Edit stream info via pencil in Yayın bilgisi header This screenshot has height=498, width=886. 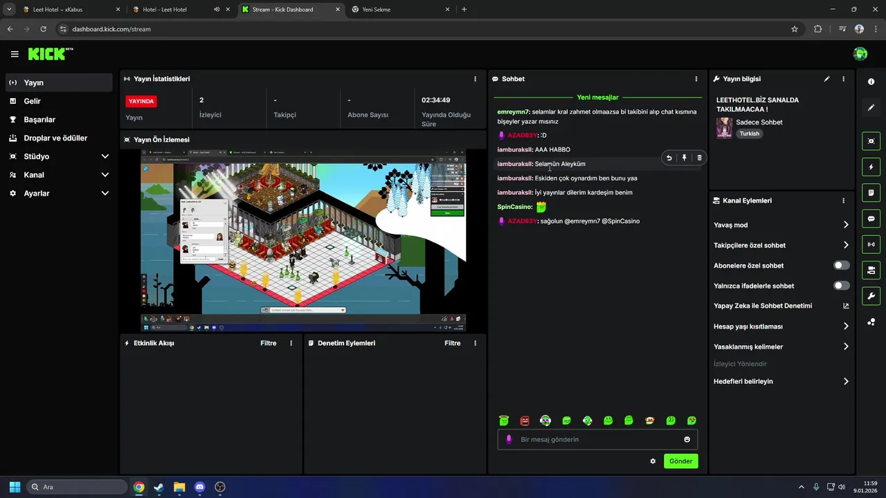tap(826, 79)
